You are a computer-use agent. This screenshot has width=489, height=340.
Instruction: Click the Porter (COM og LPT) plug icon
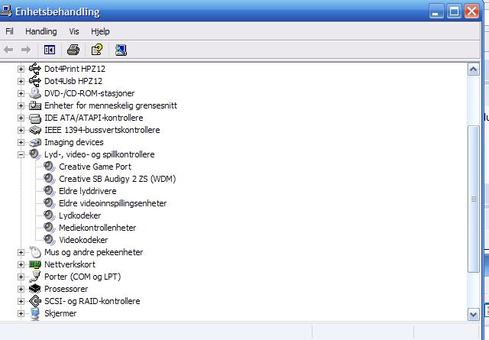click(x=35, y=277)
